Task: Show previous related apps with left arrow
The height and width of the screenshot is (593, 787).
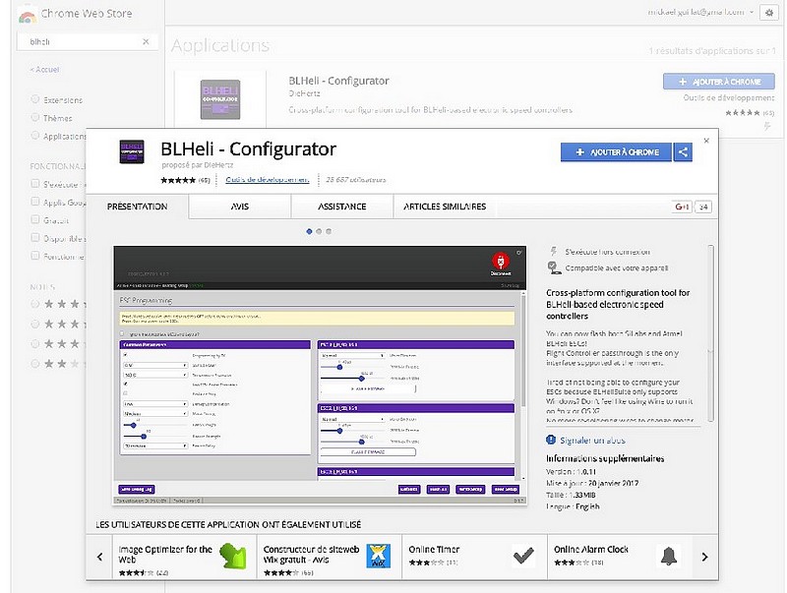Action: pyautogui.click(x=100, y=557)
